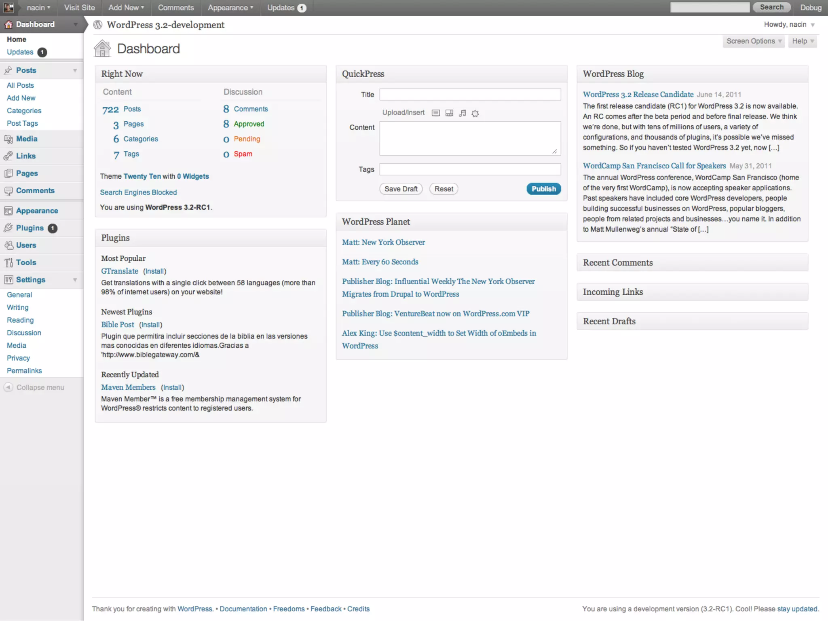
Task: Click the Plugins plug icon in sidebar
Action: pyautogui.click(x=8, y=228)
